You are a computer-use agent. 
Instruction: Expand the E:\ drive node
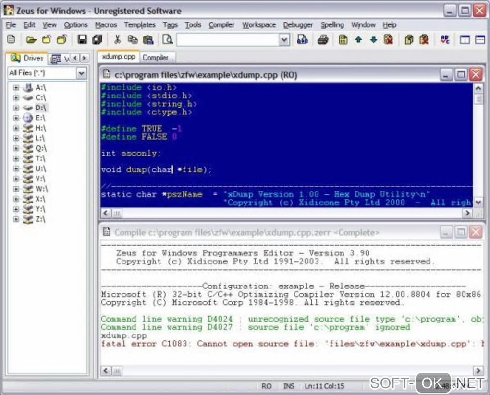click(x=16, y=118)
